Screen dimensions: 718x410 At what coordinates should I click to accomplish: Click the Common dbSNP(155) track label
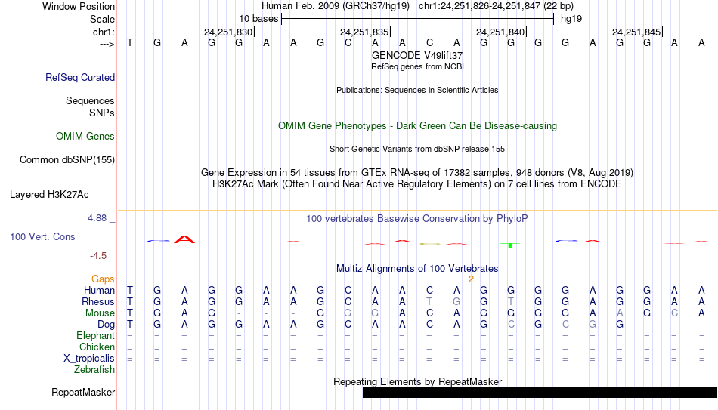tap(67, 160)
